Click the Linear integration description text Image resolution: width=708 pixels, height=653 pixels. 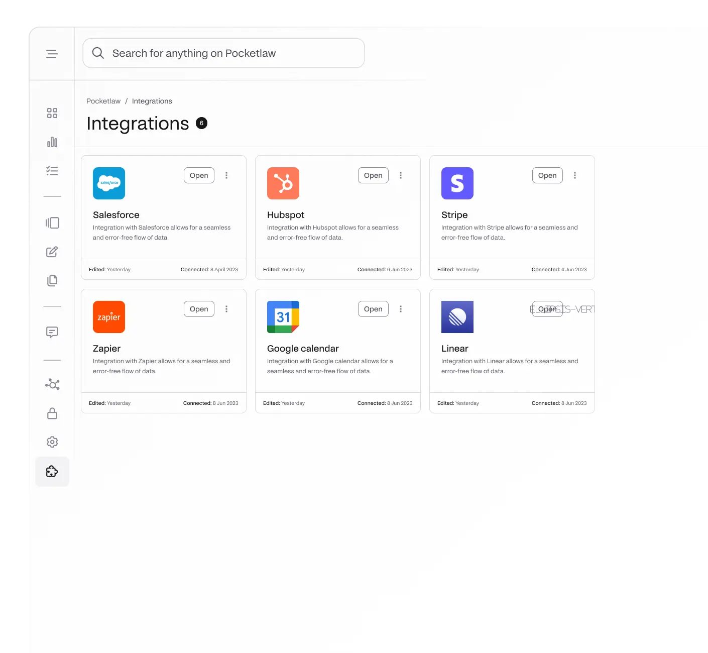coord(510,366)
